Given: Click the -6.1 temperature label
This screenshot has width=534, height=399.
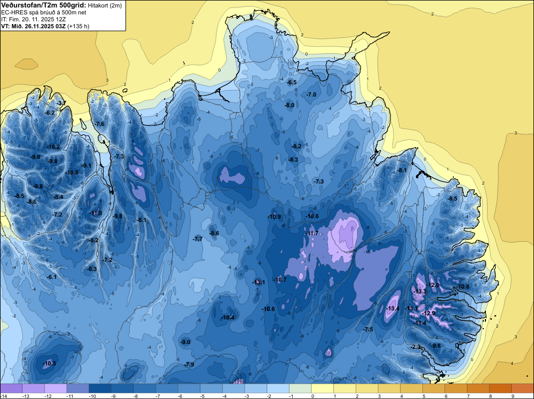Looking at the screenshot, I should tap(52, 277).
